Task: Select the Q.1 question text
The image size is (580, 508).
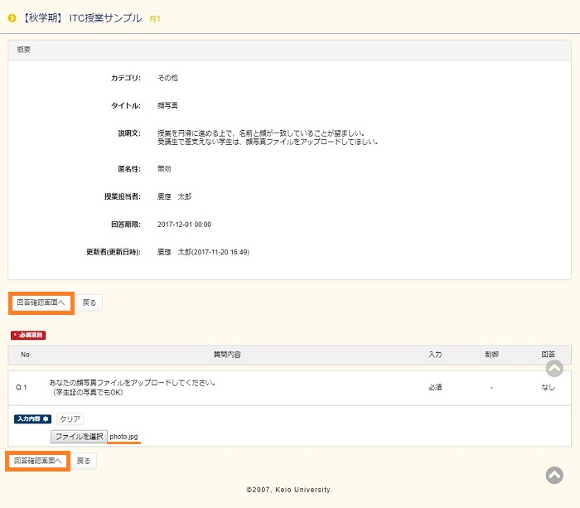Action: click(x=133, y=387)
